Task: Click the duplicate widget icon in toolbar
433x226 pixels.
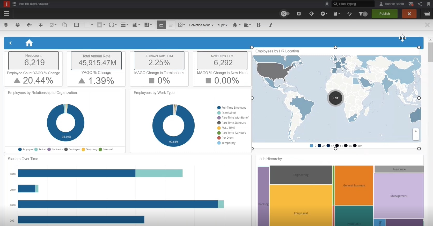Action: [x=64, y=25]
